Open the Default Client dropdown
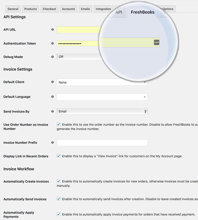 coord(102,82)
